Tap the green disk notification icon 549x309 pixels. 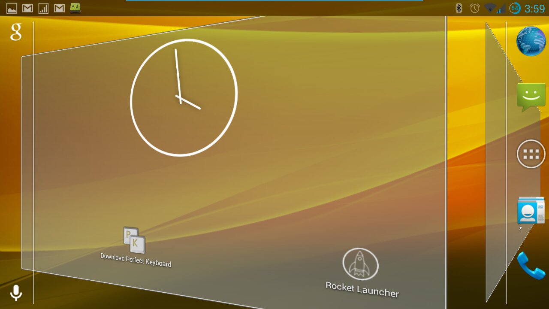click(75, 8)
